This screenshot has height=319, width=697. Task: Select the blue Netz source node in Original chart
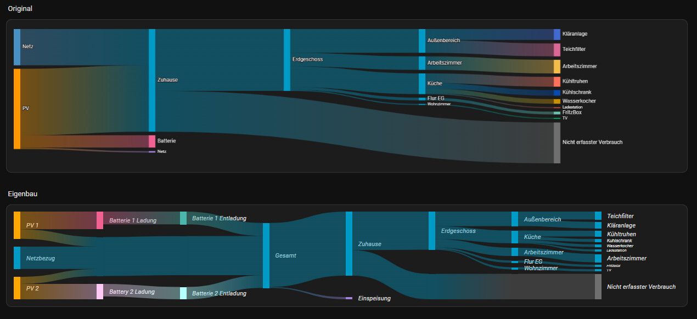click(x=17, y=47)
